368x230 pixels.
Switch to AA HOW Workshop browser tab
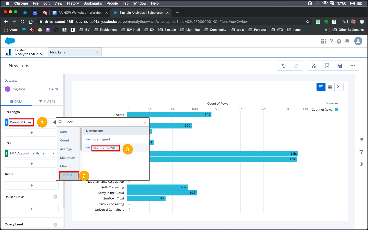80,12
